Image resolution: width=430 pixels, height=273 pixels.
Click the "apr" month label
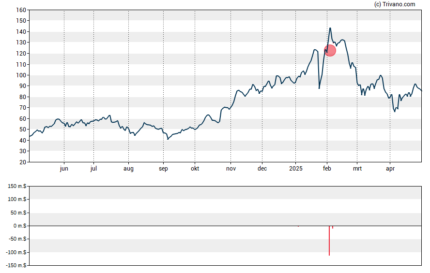click(390, 169)
